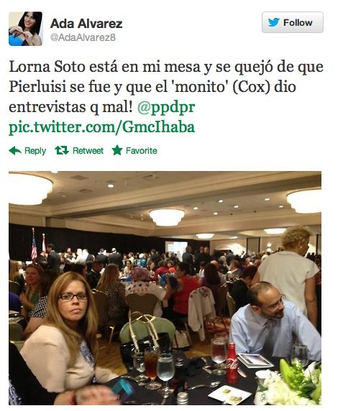Click the reply arrow icon

pyautogui.click(x=15, y=151)
